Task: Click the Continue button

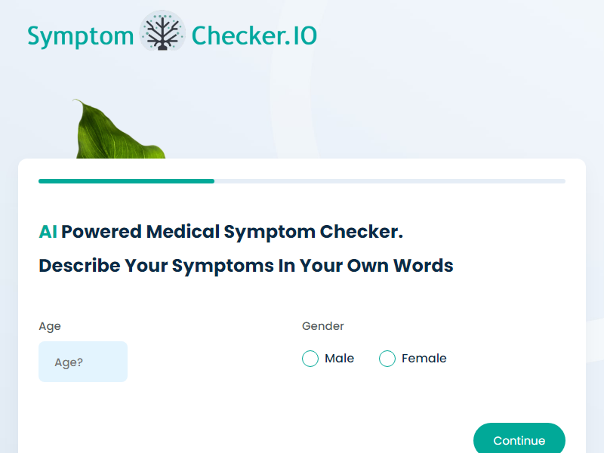Action: [x=519, y=440]
